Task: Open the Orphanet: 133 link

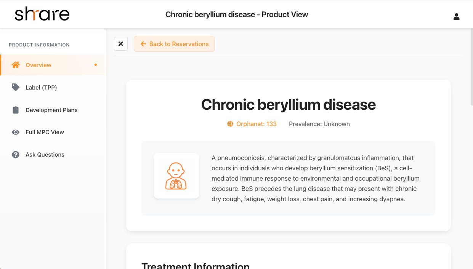Action: [x=256, y=124]
